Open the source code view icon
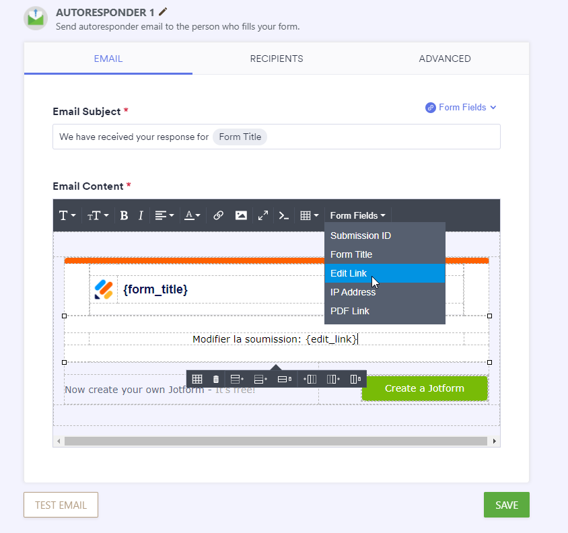 point(284,215)
